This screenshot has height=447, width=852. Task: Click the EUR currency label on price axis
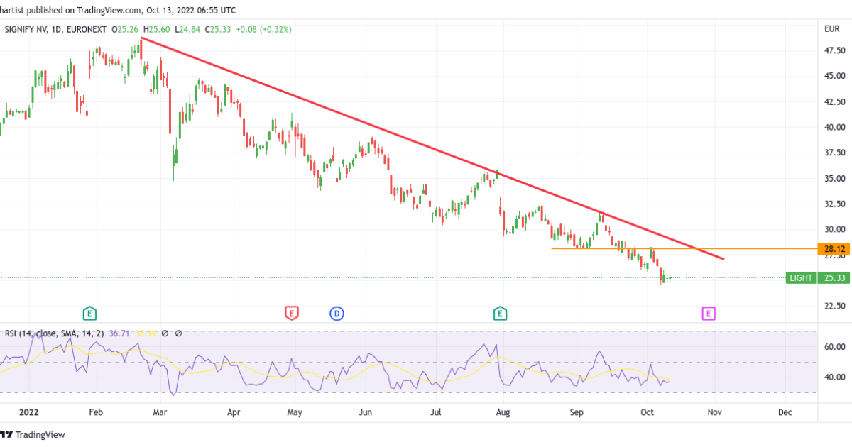pyautogui.click(x=832, y=29)
